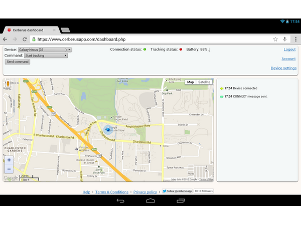Expand the Command dropdown list

(46, 55)
